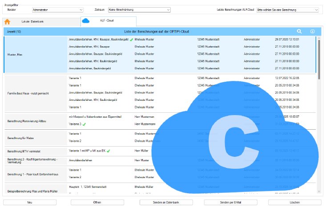Click the green checkmark beside Variante 3
Image resolution: width=326 pixels, height=207 pixels.
click(x=84, y=124)
